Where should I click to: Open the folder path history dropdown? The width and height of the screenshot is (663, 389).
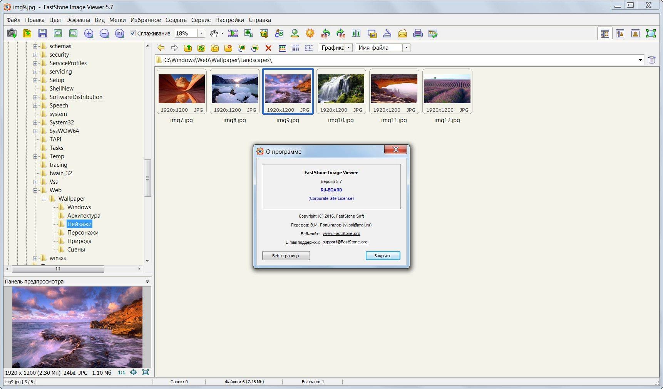[640, 60]
